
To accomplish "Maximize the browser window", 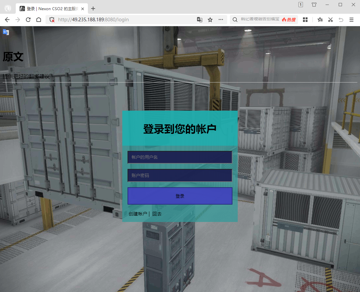I will point(340,5).
